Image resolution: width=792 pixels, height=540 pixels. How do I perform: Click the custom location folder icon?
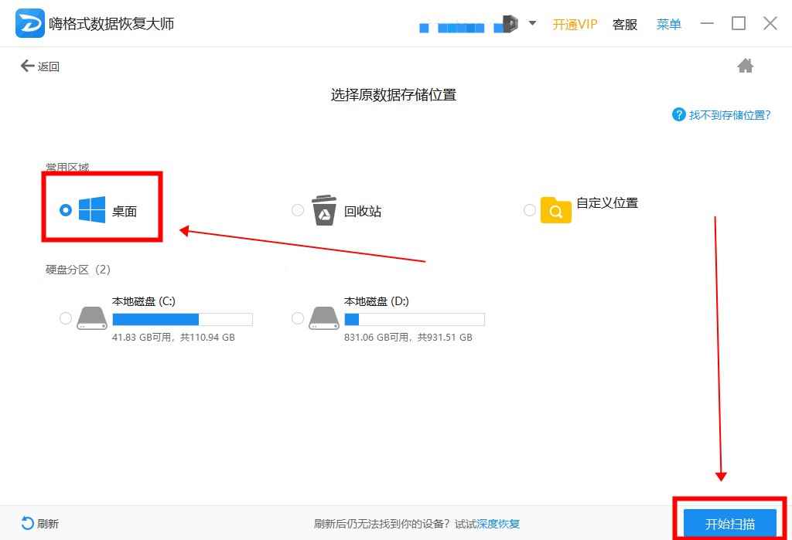point(555,210)
